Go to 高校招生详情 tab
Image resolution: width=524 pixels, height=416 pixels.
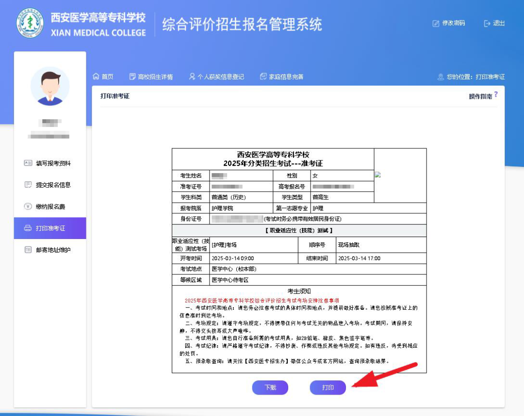[155, 77]
